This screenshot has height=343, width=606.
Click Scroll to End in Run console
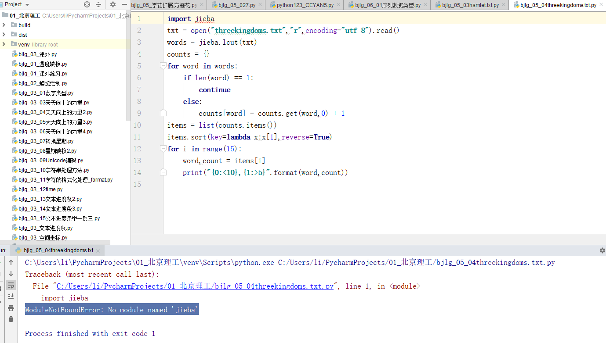pyautogui.click(x=11, y=297)
